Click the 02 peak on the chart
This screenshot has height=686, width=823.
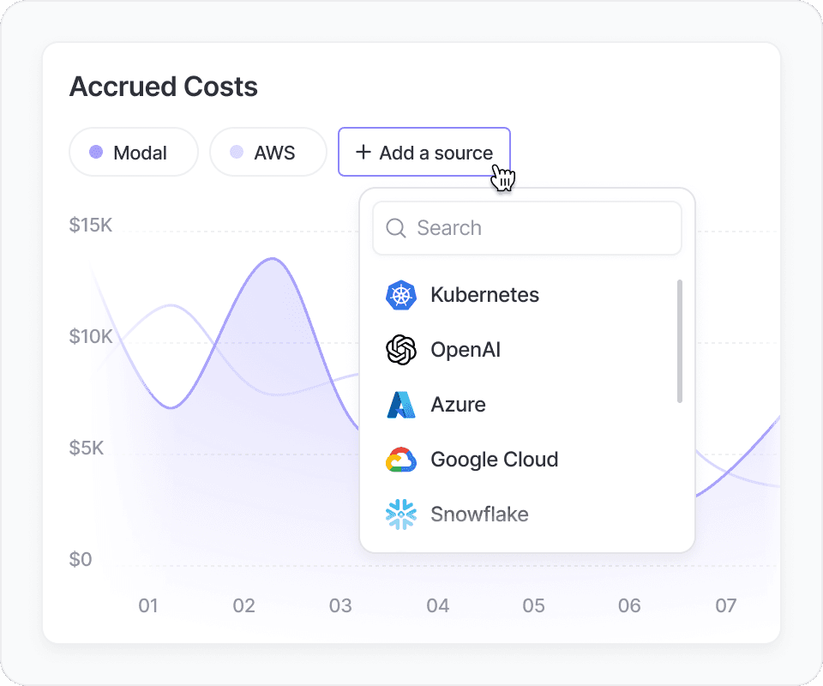273,259
